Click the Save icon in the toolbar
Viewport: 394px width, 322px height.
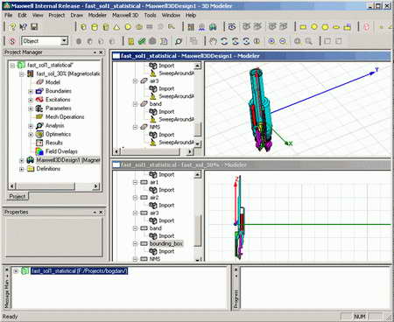click(x=34, y=27)
